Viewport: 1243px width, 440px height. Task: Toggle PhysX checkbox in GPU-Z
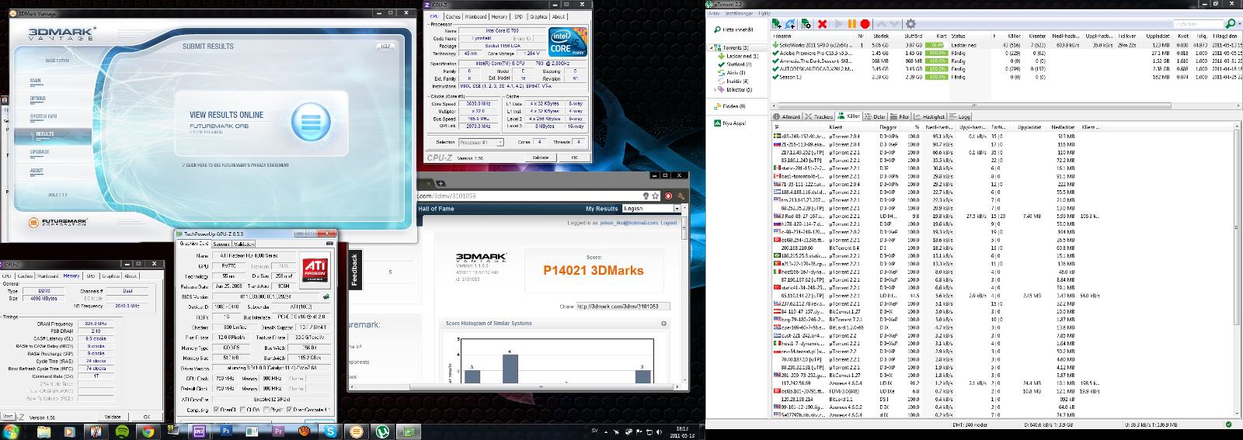(266, 410)
